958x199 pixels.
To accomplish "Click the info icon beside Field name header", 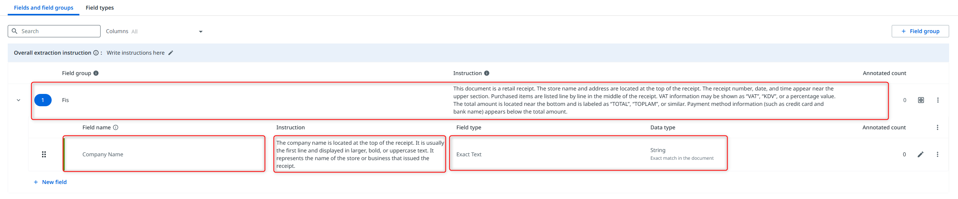I will tap(116, 127).
